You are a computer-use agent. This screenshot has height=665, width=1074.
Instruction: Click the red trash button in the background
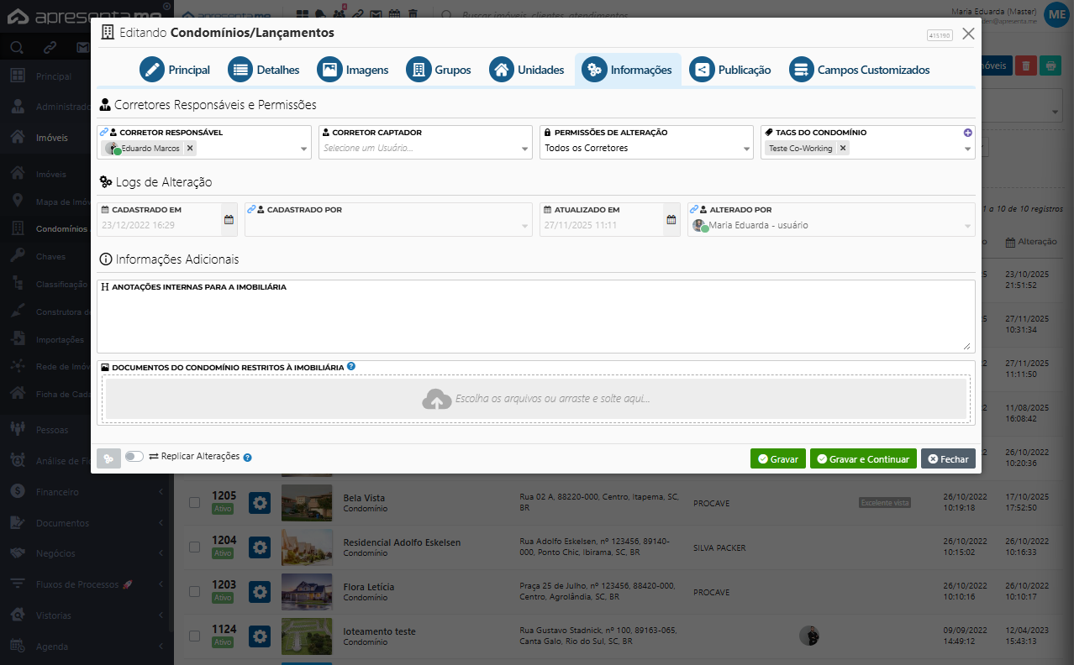1026,65
